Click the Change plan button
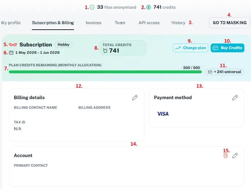This screenshot has height=189, width=251. tap(191, 48)
